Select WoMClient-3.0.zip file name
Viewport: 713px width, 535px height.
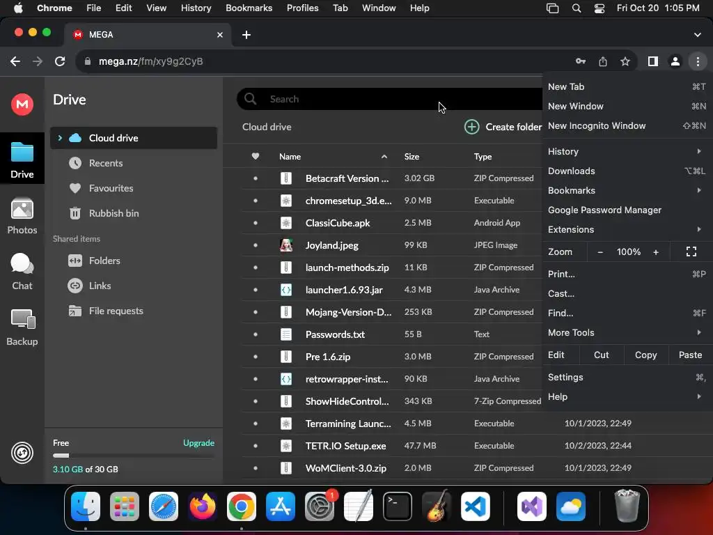[345, 468]
